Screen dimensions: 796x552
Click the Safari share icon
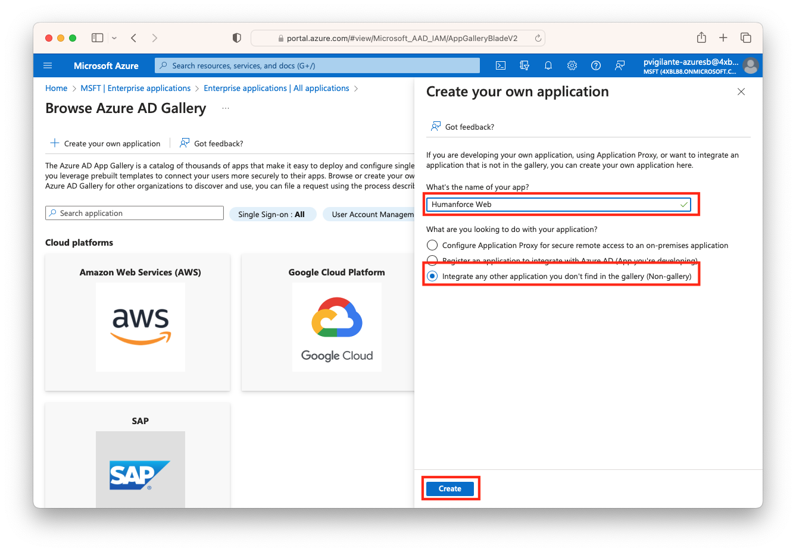[x=701, y=38]
